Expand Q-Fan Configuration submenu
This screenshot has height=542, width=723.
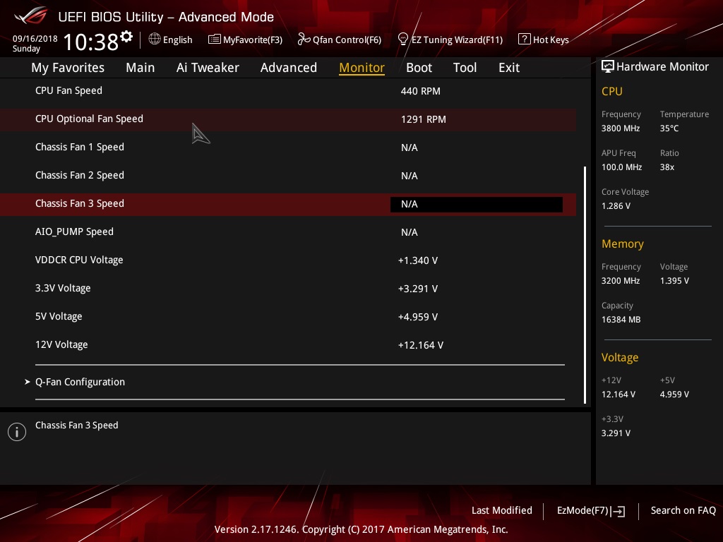80,382
